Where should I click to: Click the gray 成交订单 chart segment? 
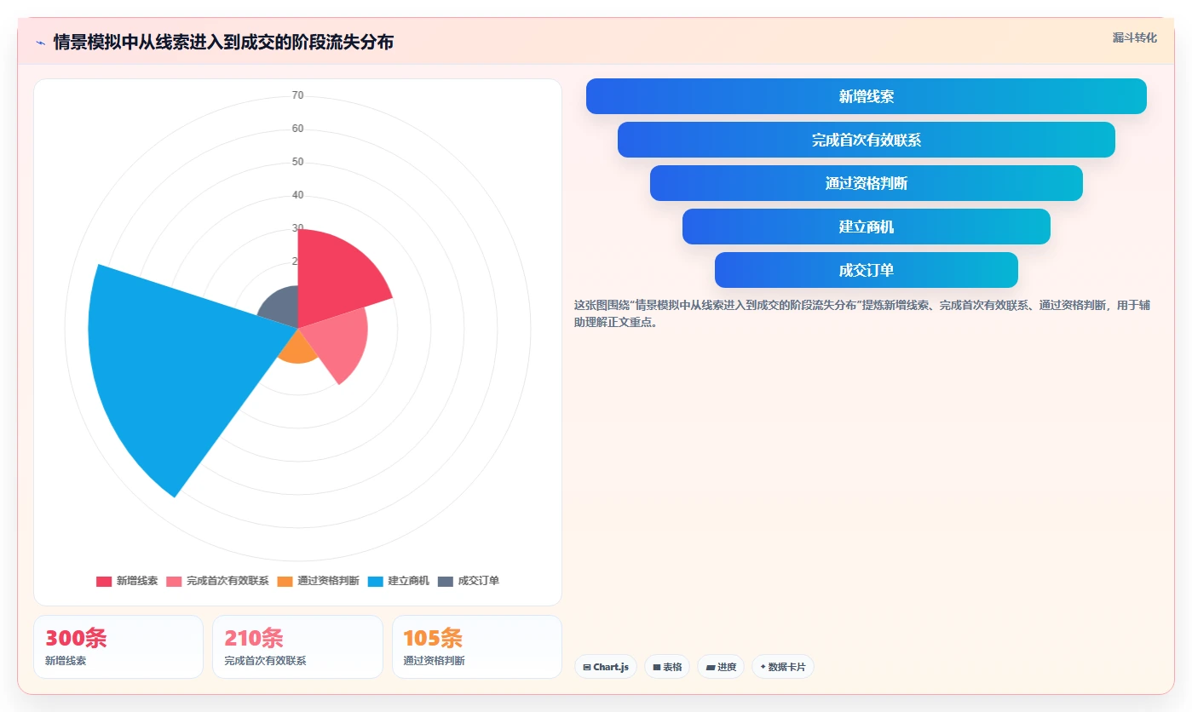tap(282, 309)
